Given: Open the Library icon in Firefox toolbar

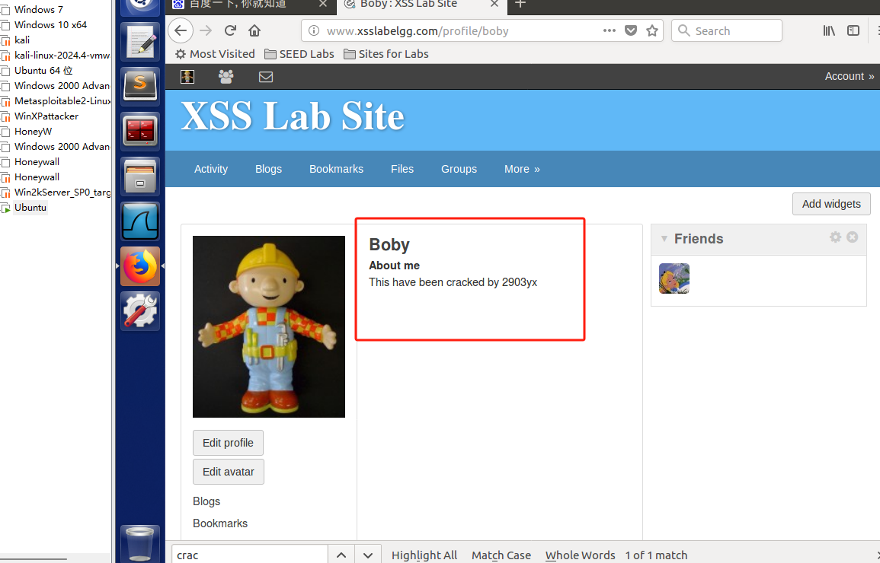Looking at the screenshot, I should (x=829, y=30).
